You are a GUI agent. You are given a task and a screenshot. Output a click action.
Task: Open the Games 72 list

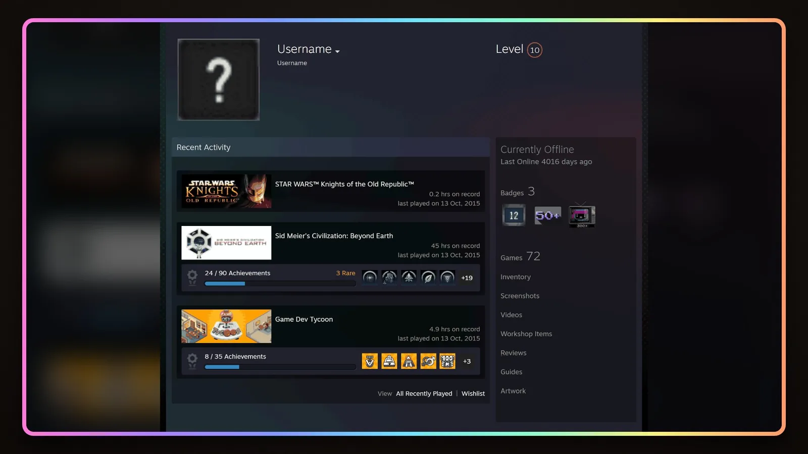(520, 257)
